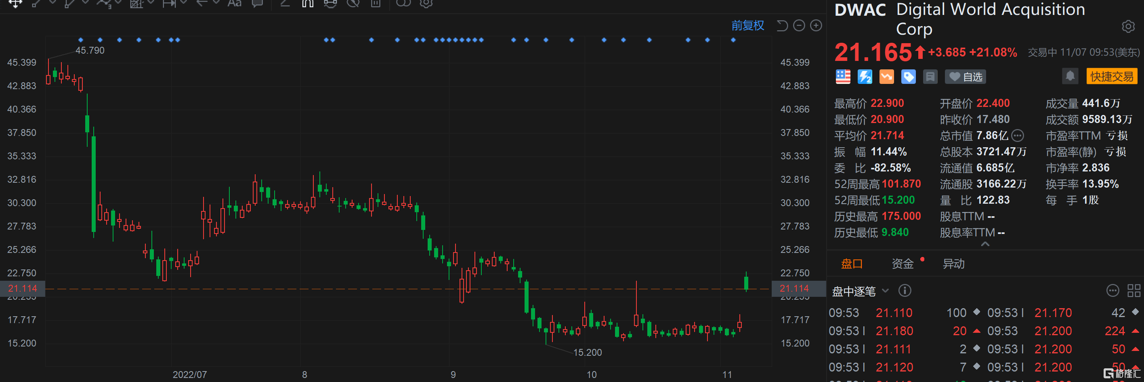Click the blue lightning Level 2 icon
Image resolution: width=1144 pixels, height=382 pixels.
click(865, 77)
